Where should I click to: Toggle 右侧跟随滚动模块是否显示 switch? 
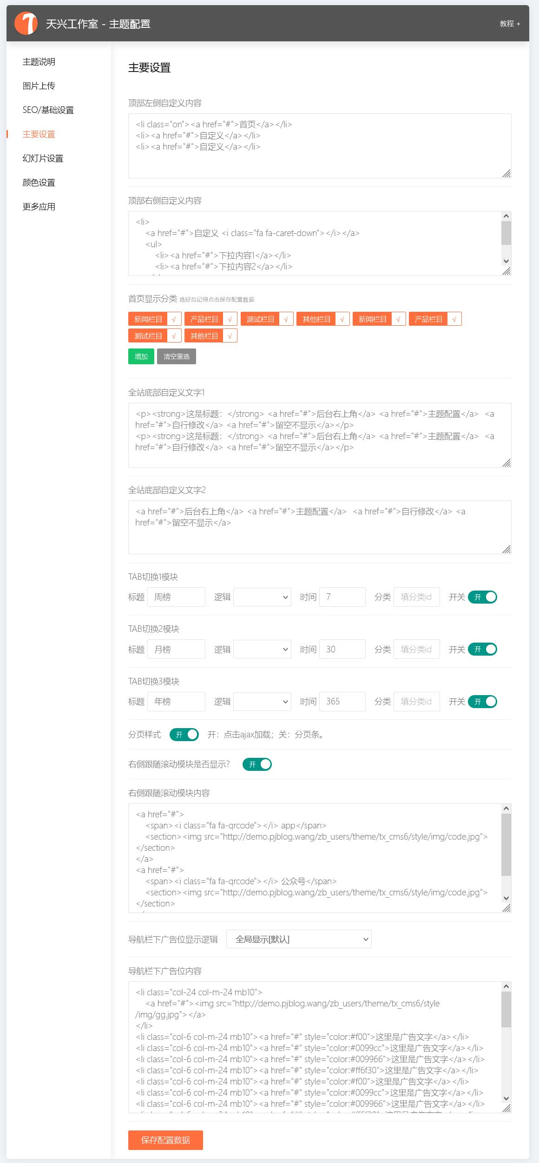257,764
